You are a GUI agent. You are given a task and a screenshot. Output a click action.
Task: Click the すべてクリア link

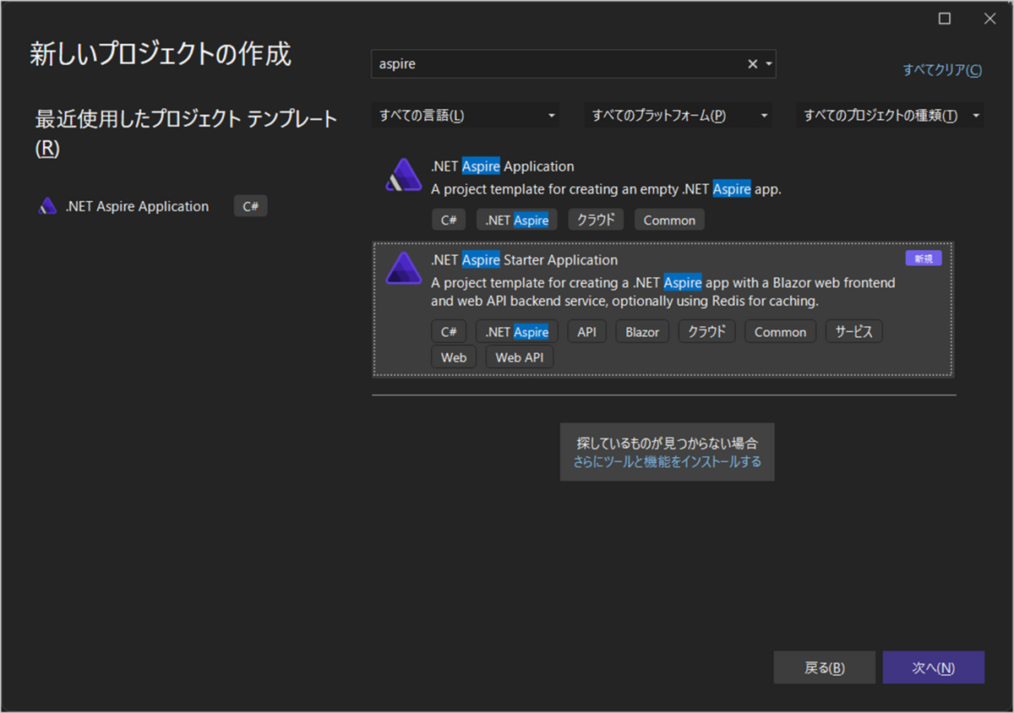coord(942,70)
